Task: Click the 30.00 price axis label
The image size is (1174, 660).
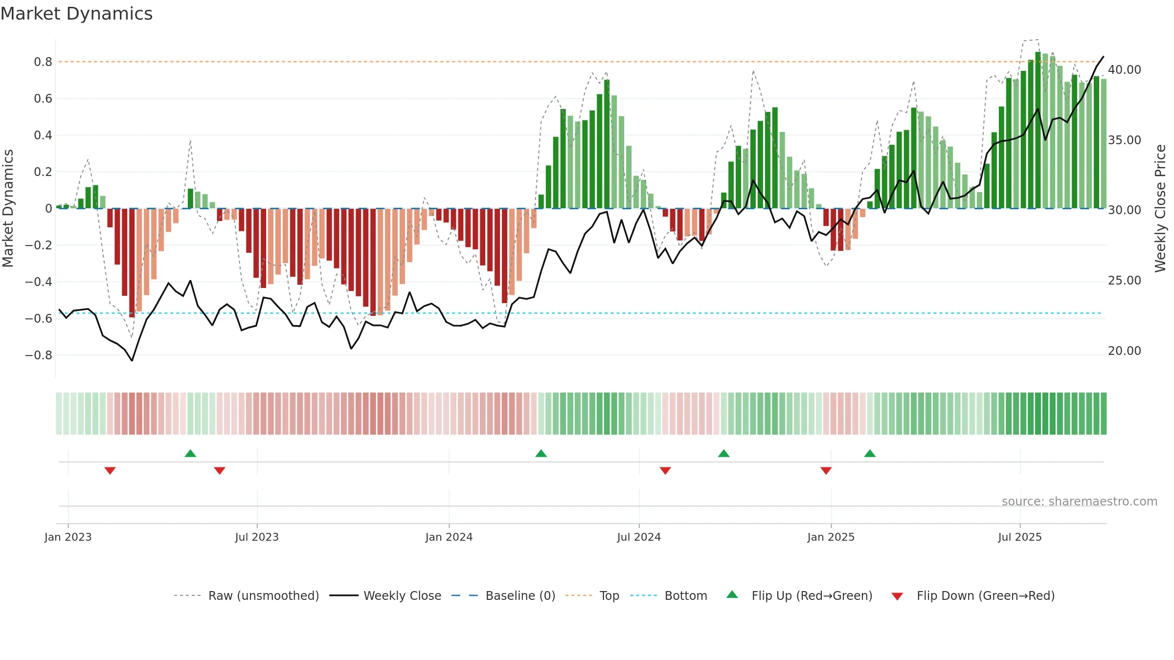Action: (x=1125, y=210)
